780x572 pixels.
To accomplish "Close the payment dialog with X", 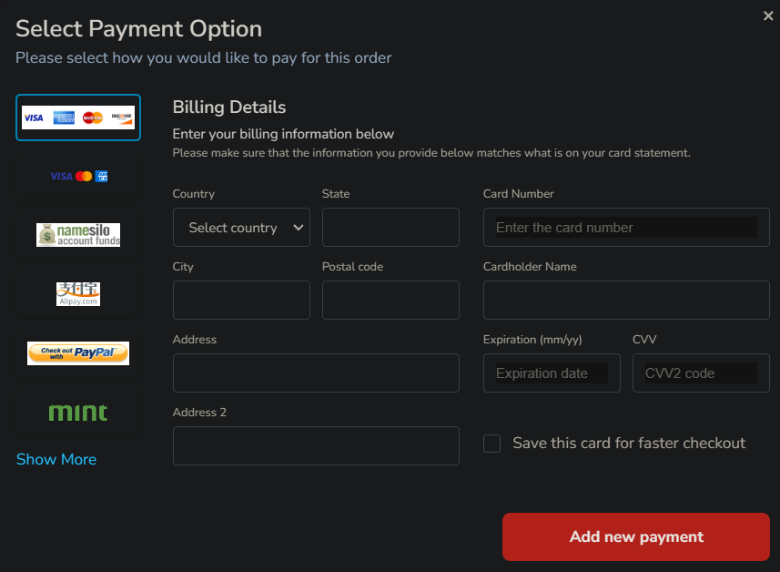I will point(768,15).
